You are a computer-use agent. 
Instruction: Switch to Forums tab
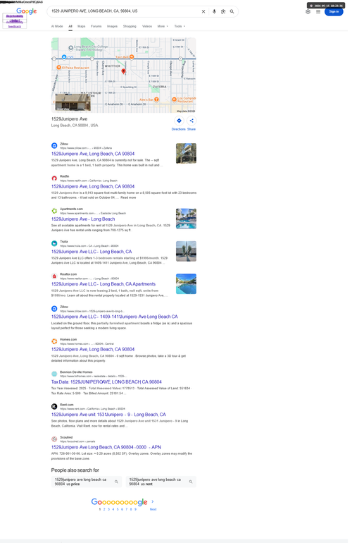coord(96,26)
